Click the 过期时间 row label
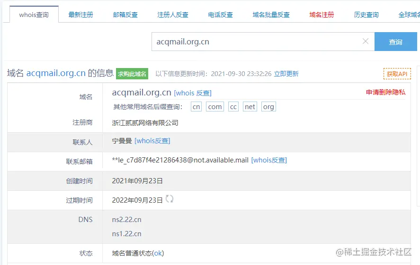Viewport: 420px width, 265px height. [x=79, y=200]
